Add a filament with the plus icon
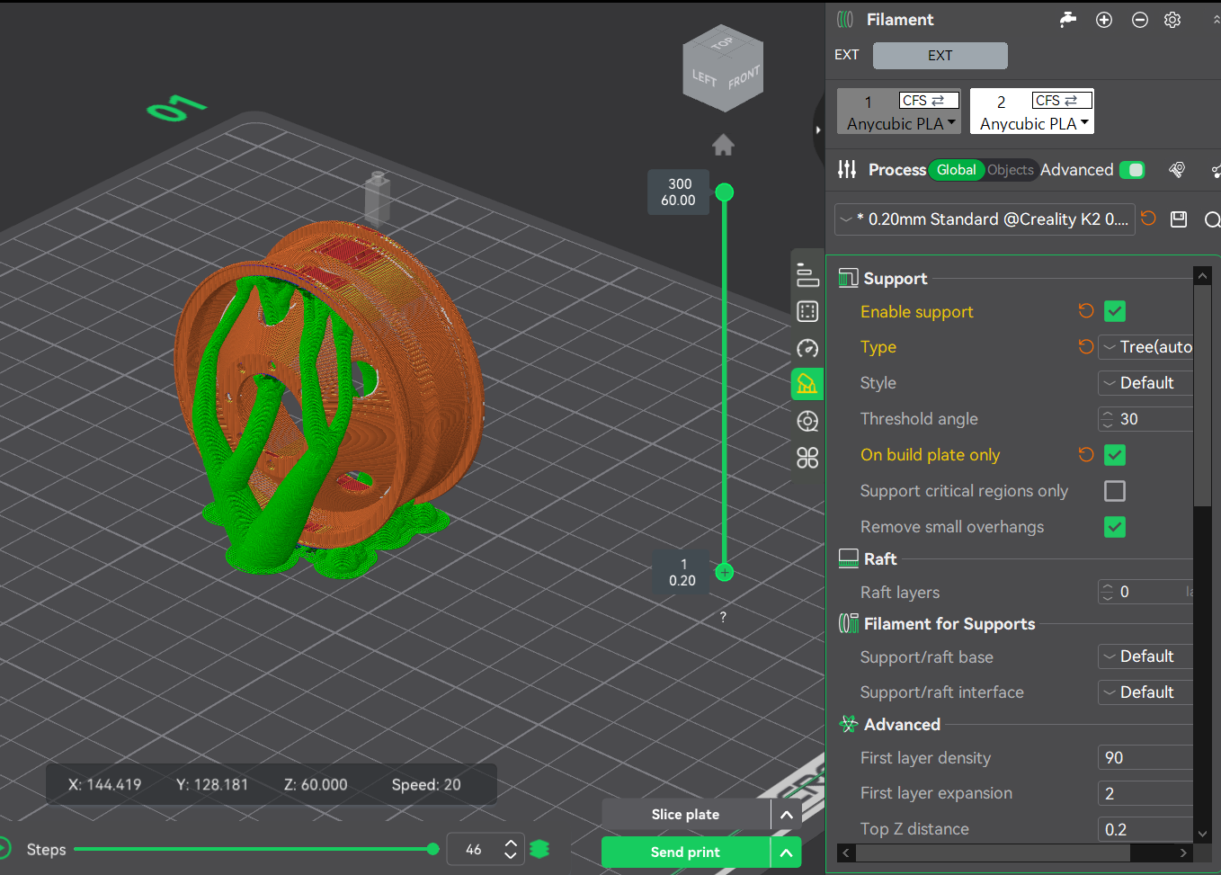This screenshot has height=875, width=1221. pyautogui.click(x=1104, y=20)
